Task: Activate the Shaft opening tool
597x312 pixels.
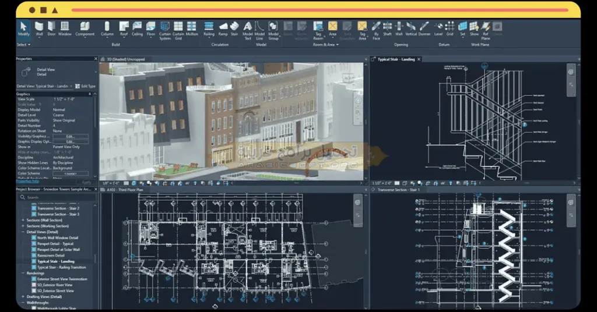Action: (x=387, y=29)
